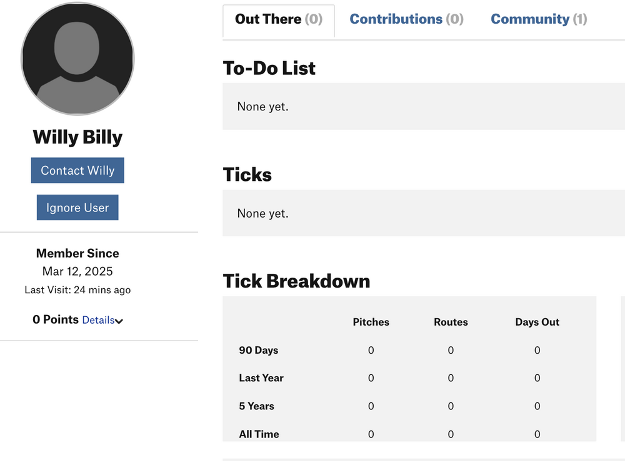Select the Routes column header
Image resolution: width=625 pixels, height=461 pixels.
tap(451, 322)
